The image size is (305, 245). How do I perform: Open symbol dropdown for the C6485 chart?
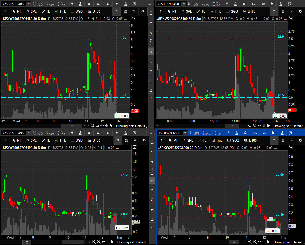[x=29, y=4]
